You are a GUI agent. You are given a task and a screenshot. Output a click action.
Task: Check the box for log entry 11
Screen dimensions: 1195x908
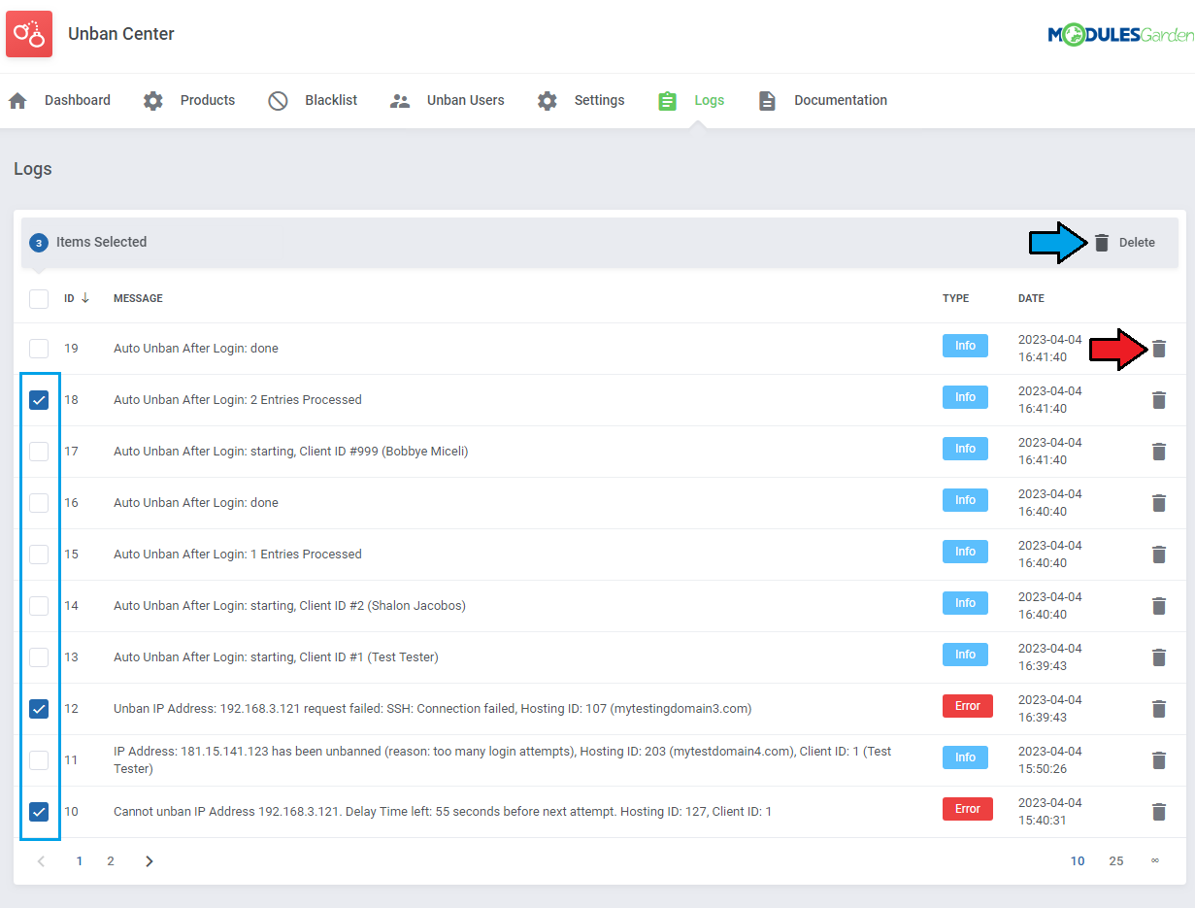pos(39,760)
